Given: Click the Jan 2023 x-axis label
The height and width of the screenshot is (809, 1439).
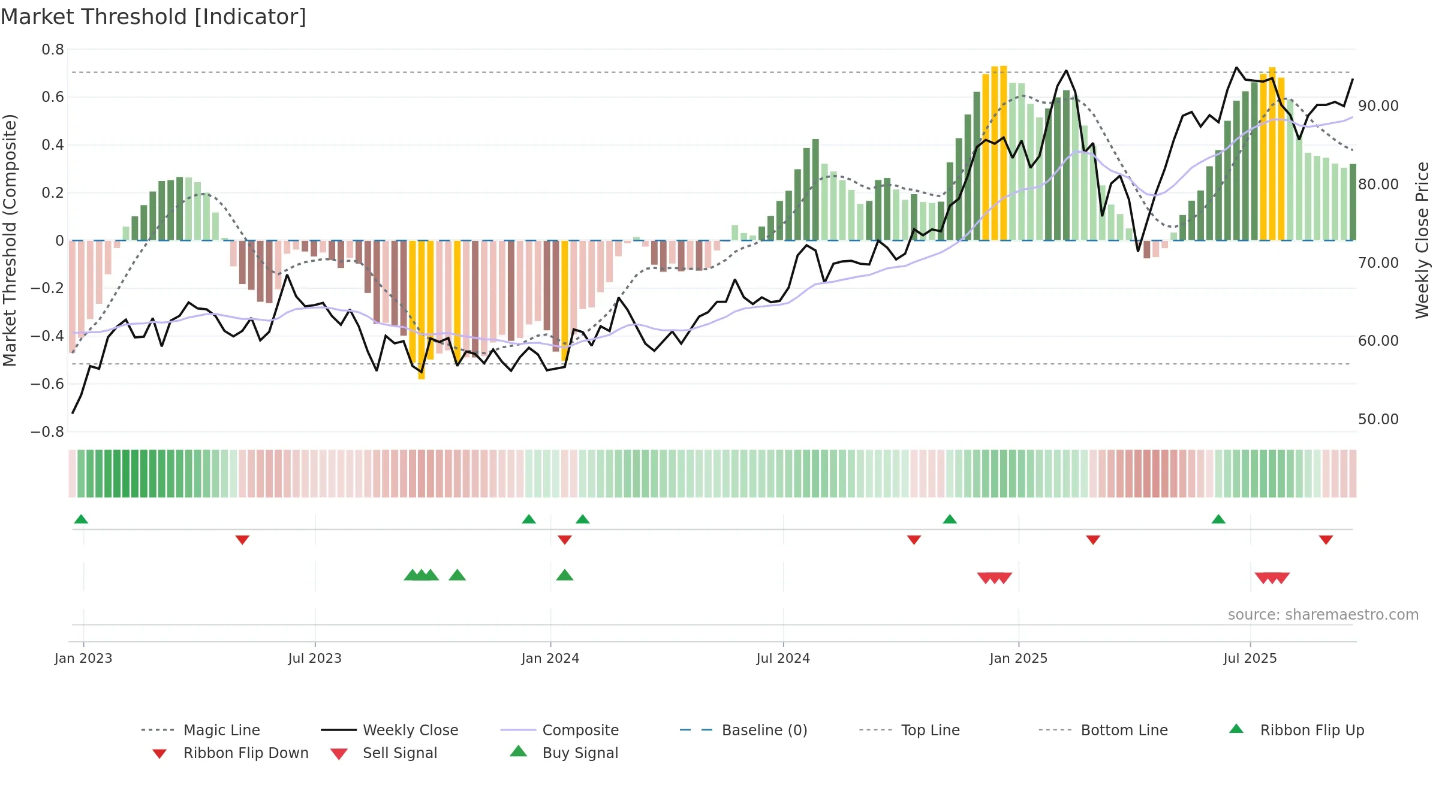Looking at the screenshot, I should 83,659.
